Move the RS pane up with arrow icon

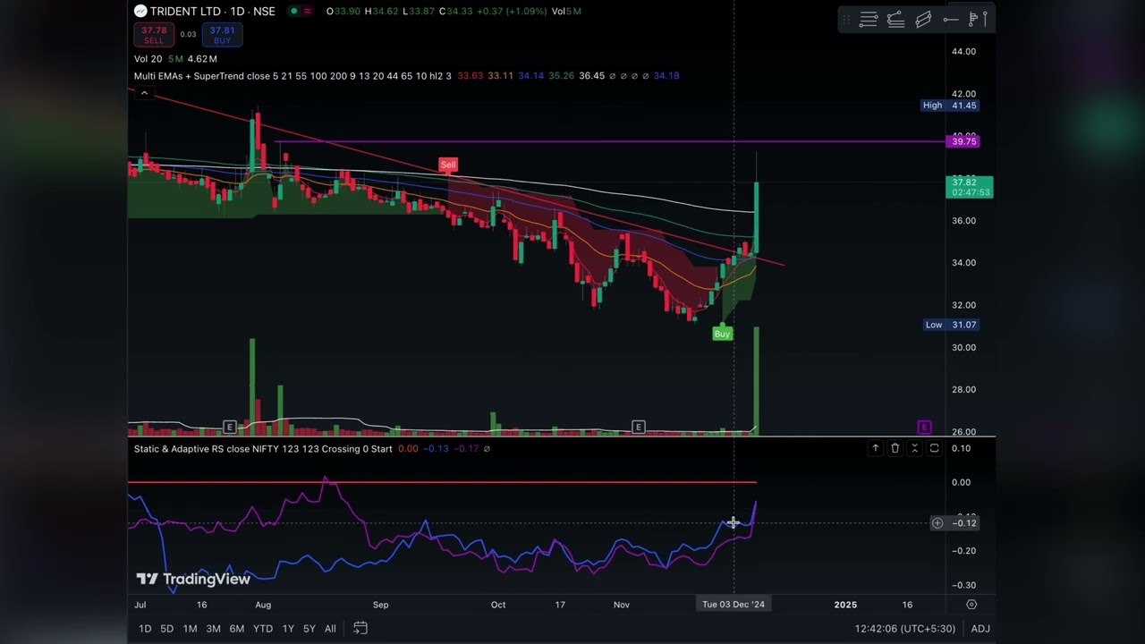(875, 448)
